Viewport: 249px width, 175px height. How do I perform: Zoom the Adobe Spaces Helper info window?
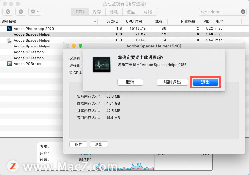pos(81,46)
